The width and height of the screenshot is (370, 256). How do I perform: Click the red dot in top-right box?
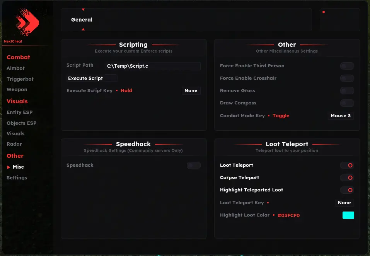pyautogui.click(x=324, y=12)
